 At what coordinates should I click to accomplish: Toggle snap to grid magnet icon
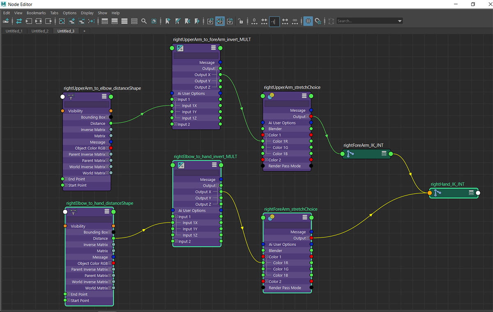[318, 21]
